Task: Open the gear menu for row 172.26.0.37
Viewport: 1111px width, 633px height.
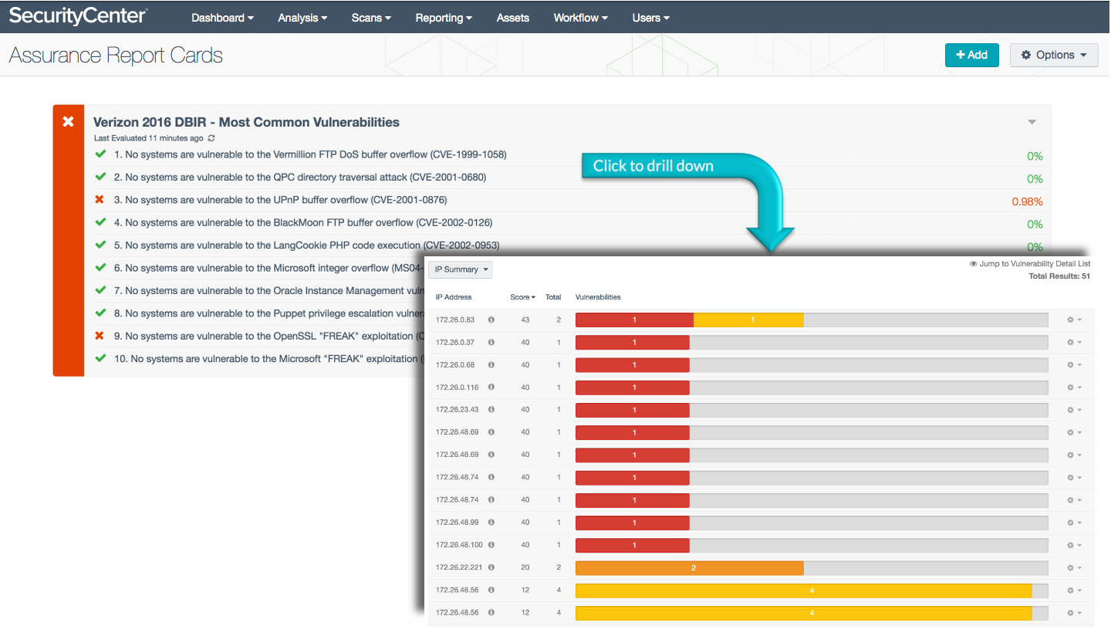Action: click(1074, 342)
